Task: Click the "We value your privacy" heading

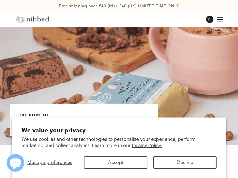Action: (x=53, y=130)
